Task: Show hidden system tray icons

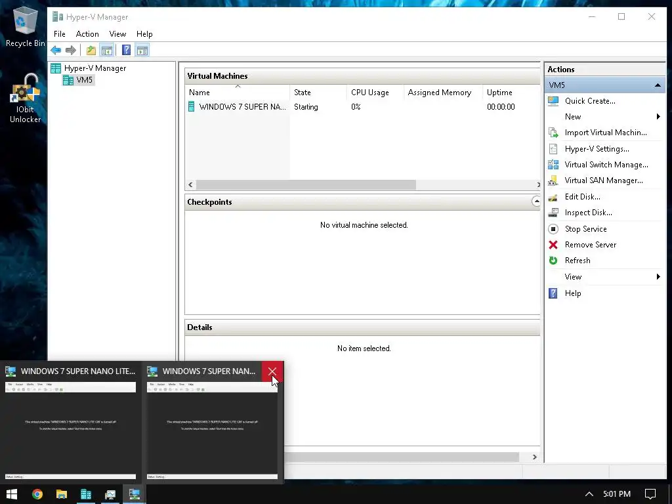Action: (x=589, y=494)
